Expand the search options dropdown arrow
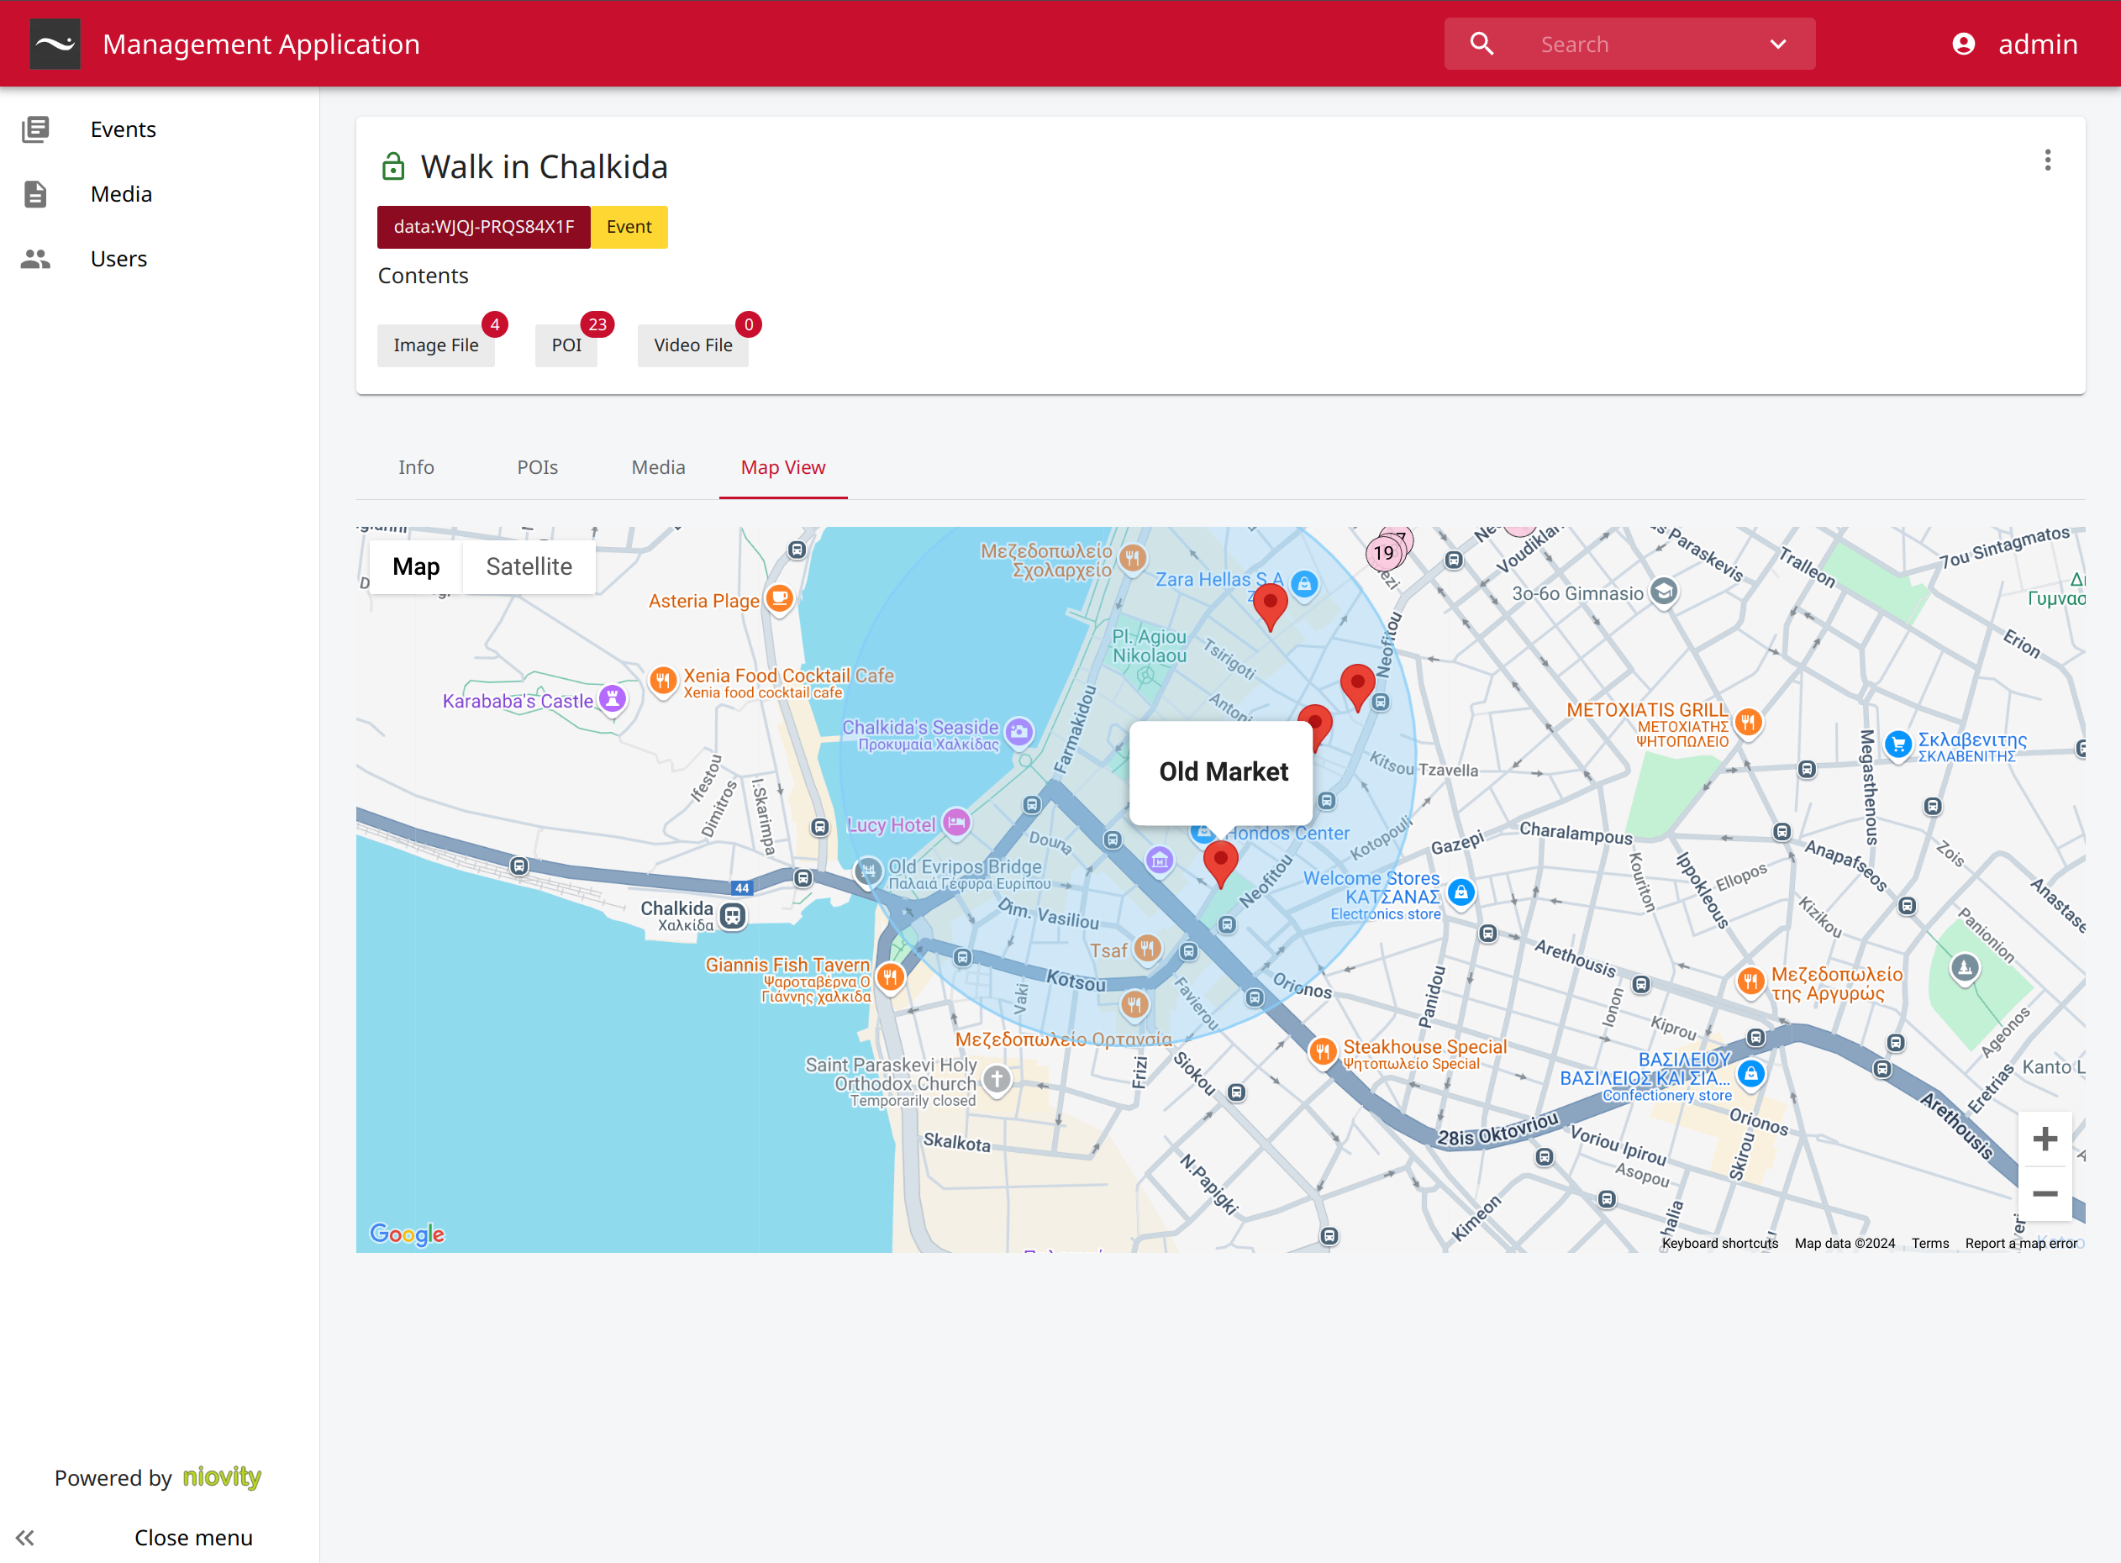This screenshot has height=1563, width=2121. (1777, 44)
